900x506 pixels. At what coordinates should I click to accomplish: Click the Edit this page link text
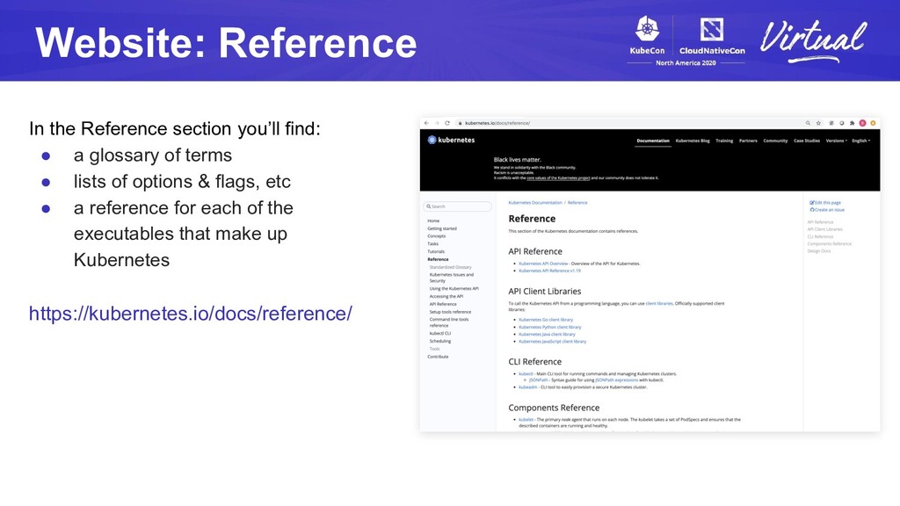click(828, 203)
